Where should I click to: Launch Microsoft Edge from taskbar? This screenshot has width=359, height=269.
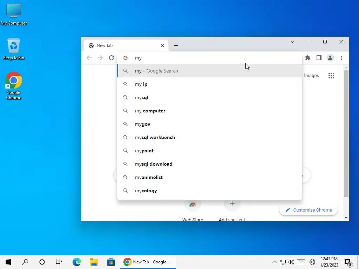click(x=77, y=262)
